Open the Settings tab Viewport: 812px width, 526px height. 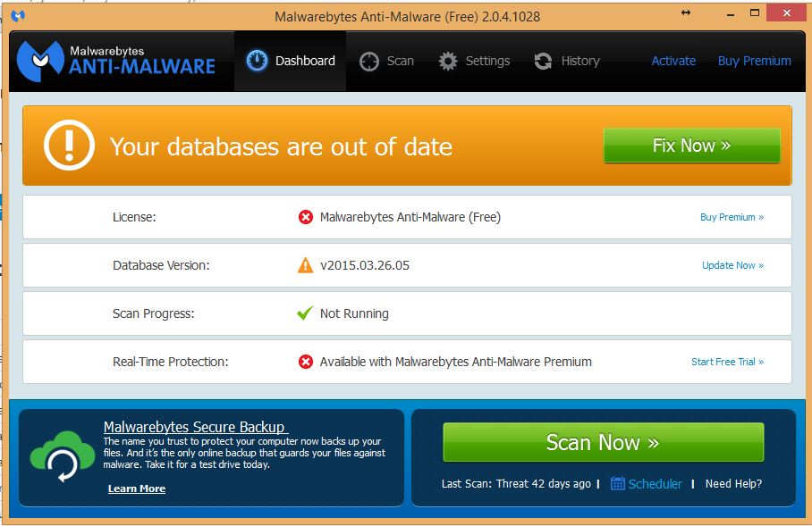[475, 61]
